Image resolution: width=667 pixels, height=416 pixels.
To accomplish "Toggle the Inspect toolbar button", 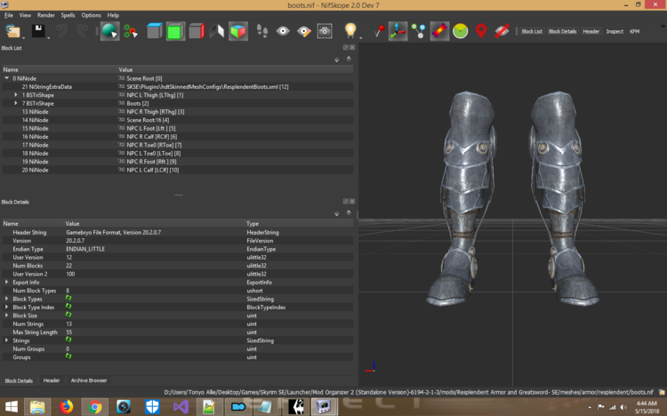I will point(615,31).
